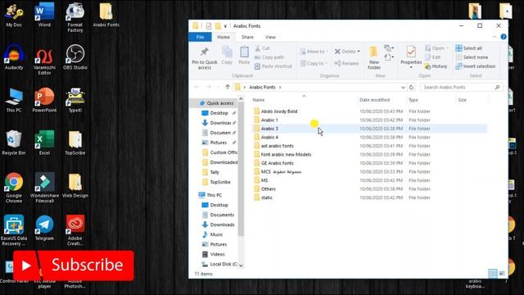Open Explorer help icon
Screen dimensions: 524x295
pos(504,37)
